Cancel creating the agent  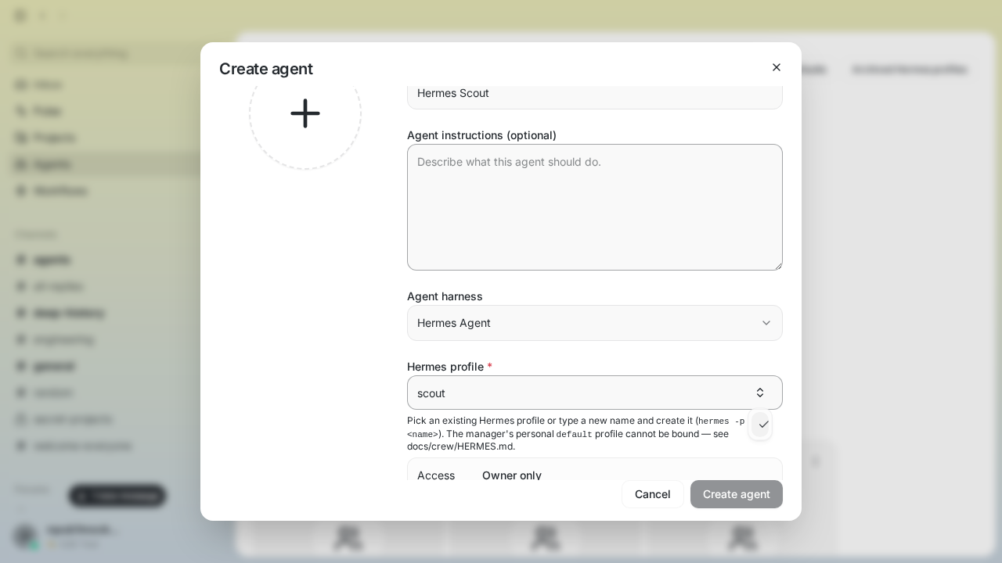653,494
